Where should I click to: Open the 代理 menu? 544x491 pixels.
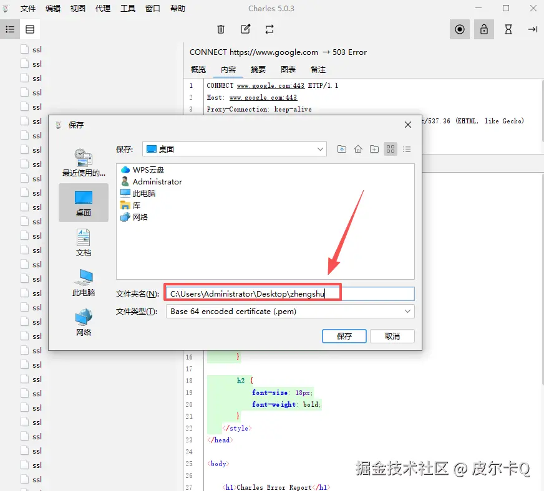tap(103, 8)
